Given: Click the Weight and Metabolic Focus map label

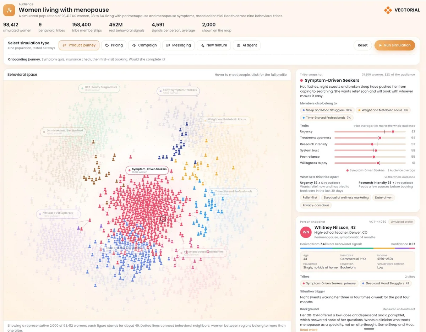Looking at the screenshot, I should tap(226, 120).
